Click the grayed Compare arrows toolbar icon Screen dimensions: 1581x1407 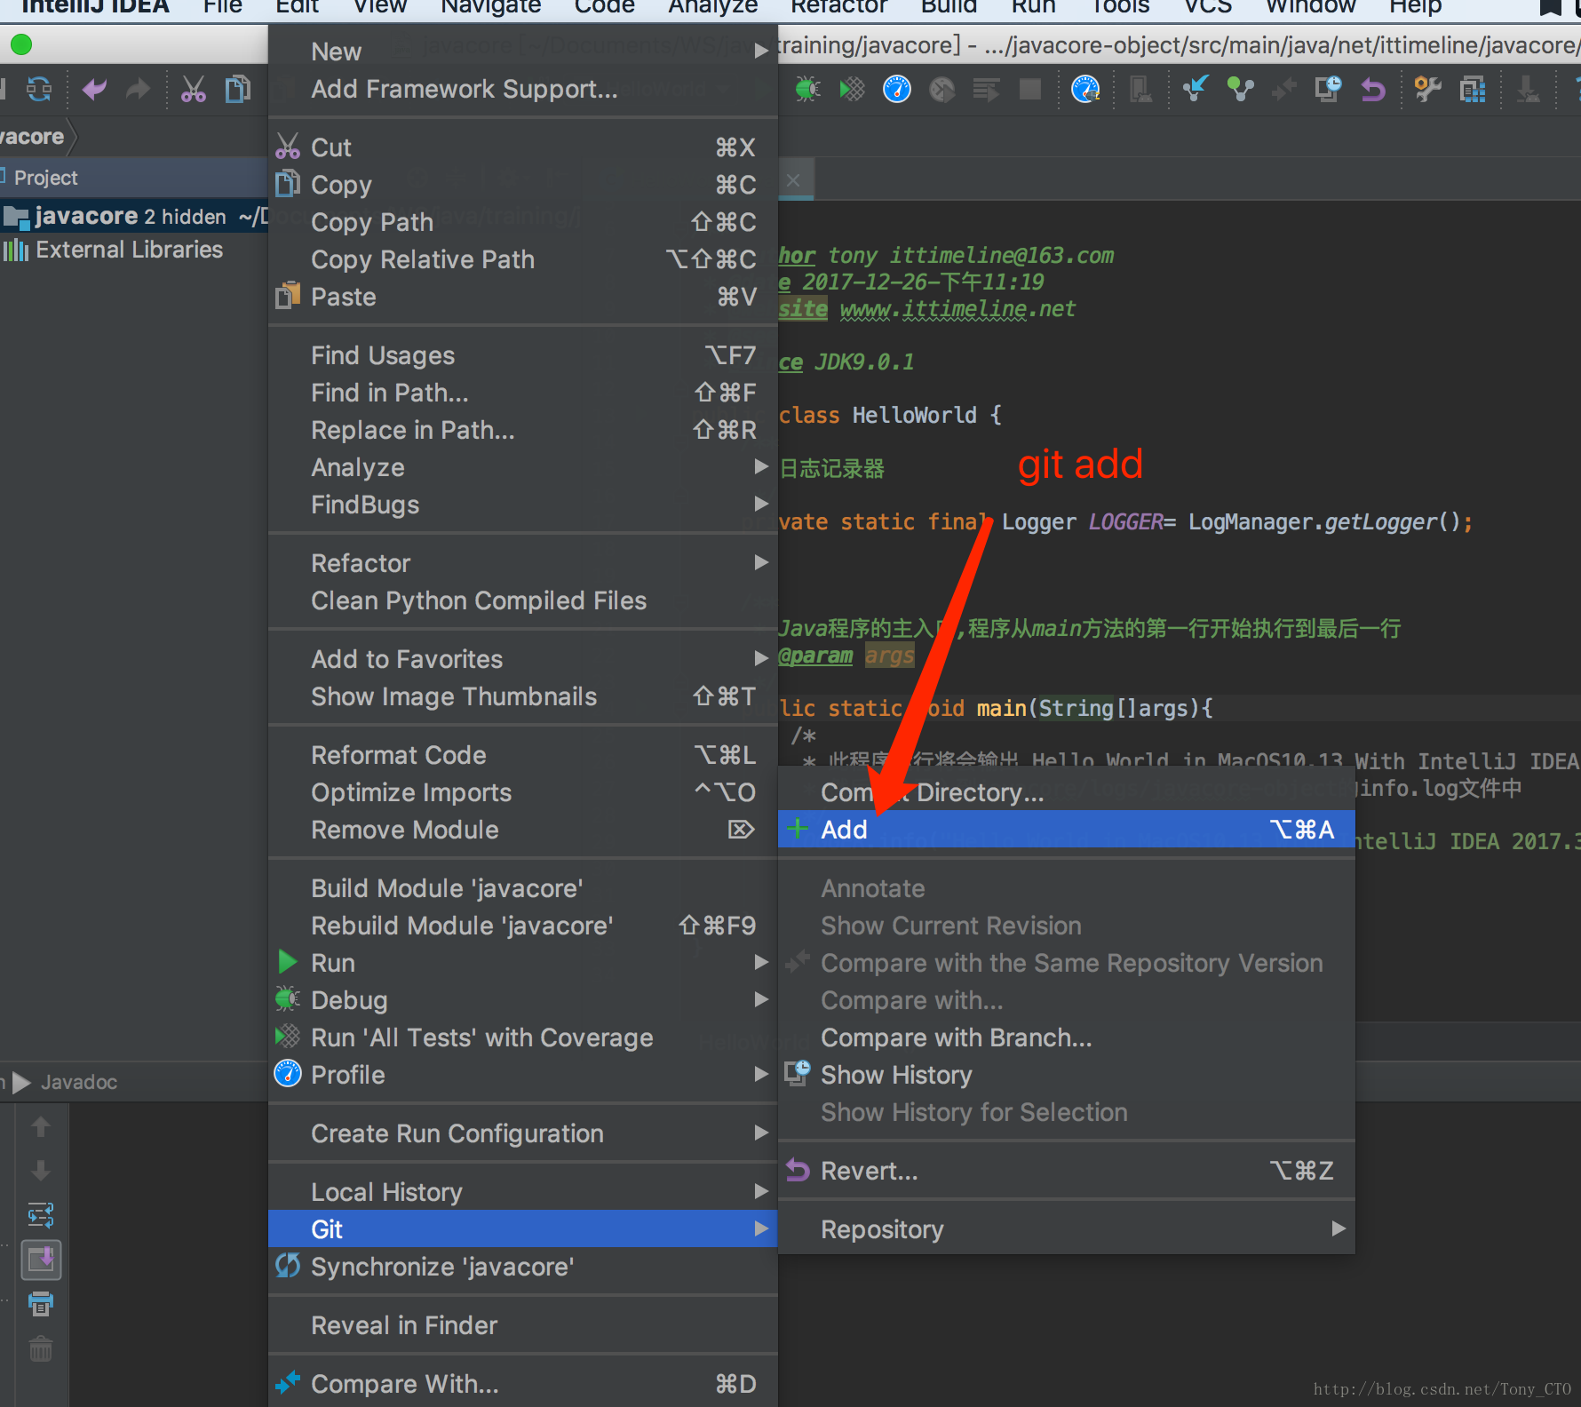[x=1283, y=89]
